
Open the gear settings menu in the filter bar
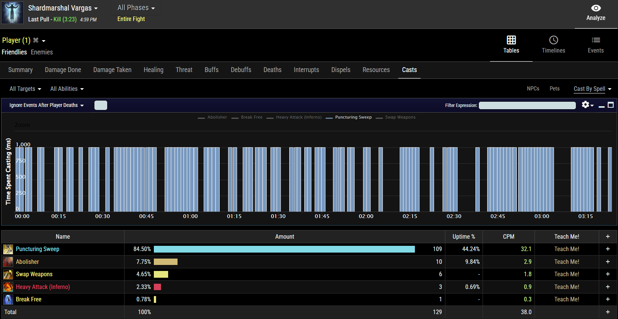[x=587, y=105]
